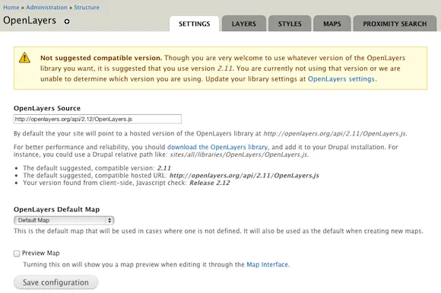Switch to the Layers tab
441x293 pixels.
coord(244,24)
